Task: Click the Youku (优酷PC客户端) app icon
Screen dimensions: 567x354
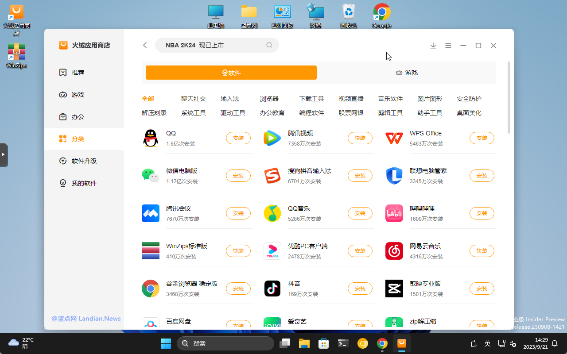Action: 272,251
